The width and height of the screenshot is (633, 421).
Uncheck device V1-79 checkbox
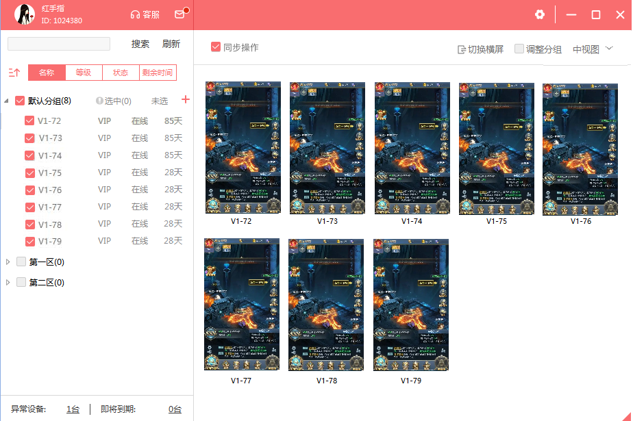click(x=30, y=242)
